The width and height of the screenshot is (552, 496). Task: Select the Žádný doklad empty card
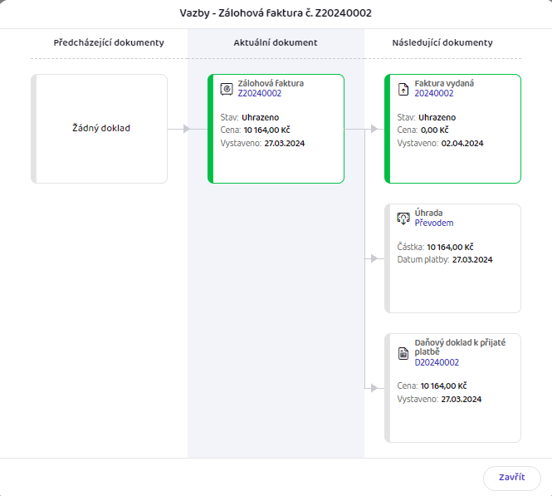[100, 129]
